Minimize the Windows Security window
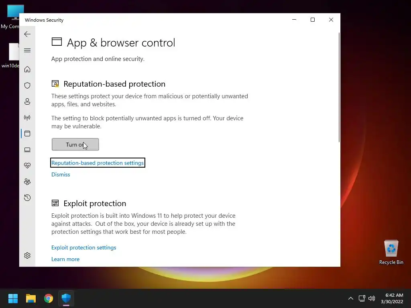411x308 pixels. tap(294, 20)
